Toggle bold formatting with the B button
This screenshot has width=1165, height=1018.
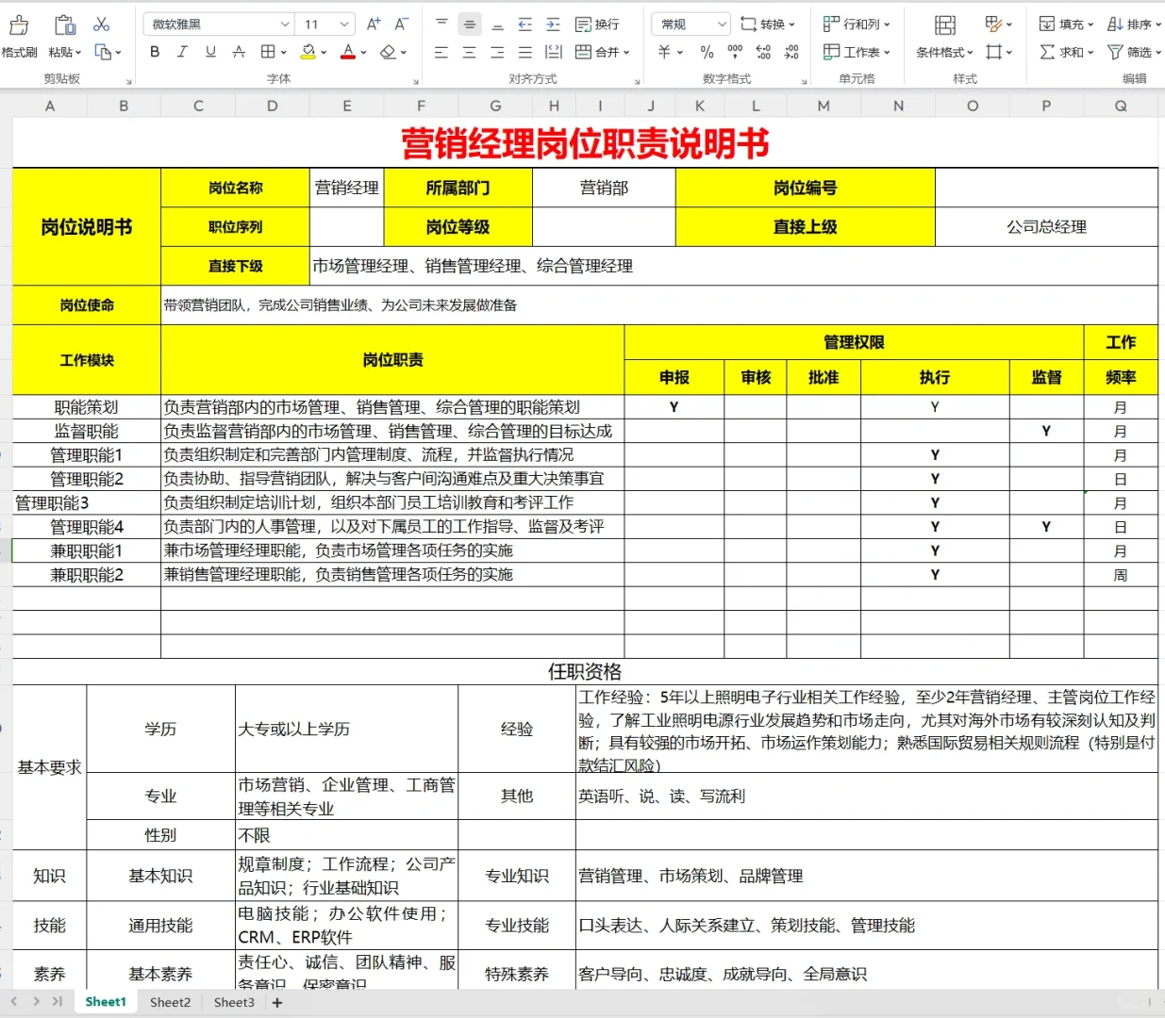[154, 53]
